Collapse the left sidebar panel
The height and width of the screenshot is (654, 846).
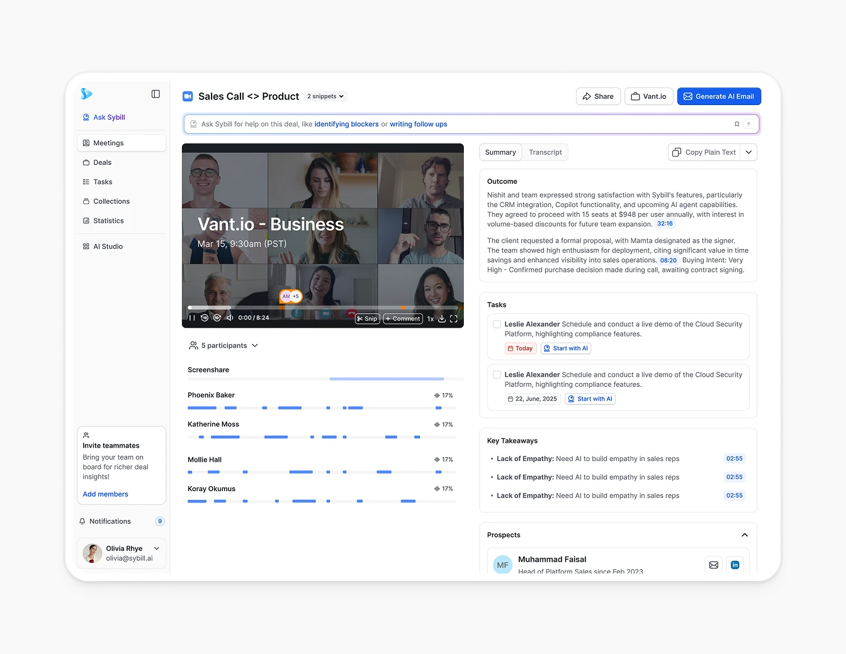tap(155, 94)
